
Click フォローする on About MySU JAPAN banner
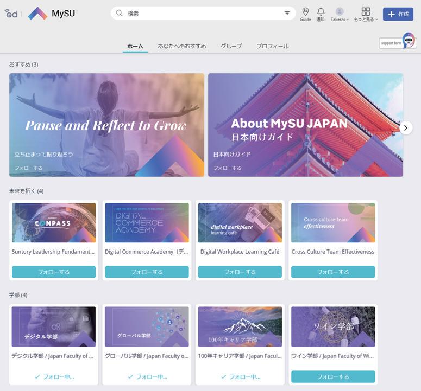(x=227, y=168)
